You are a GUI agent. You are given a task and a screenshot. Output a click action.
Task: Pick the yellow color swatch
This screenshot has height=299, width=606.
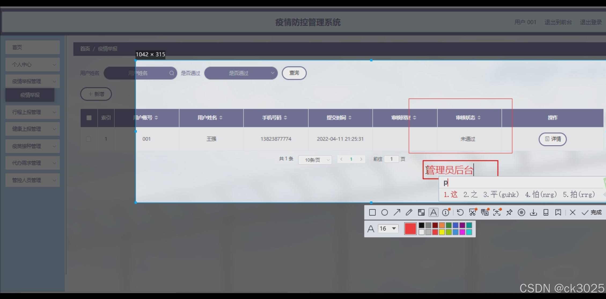pyautogui.click(x=442, y=232)
